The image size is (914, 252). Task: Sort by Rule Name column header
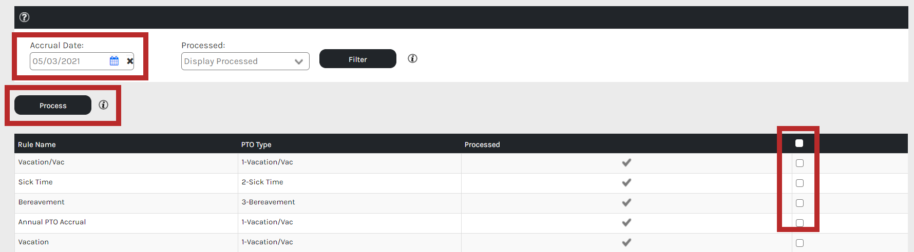[37, 144]
